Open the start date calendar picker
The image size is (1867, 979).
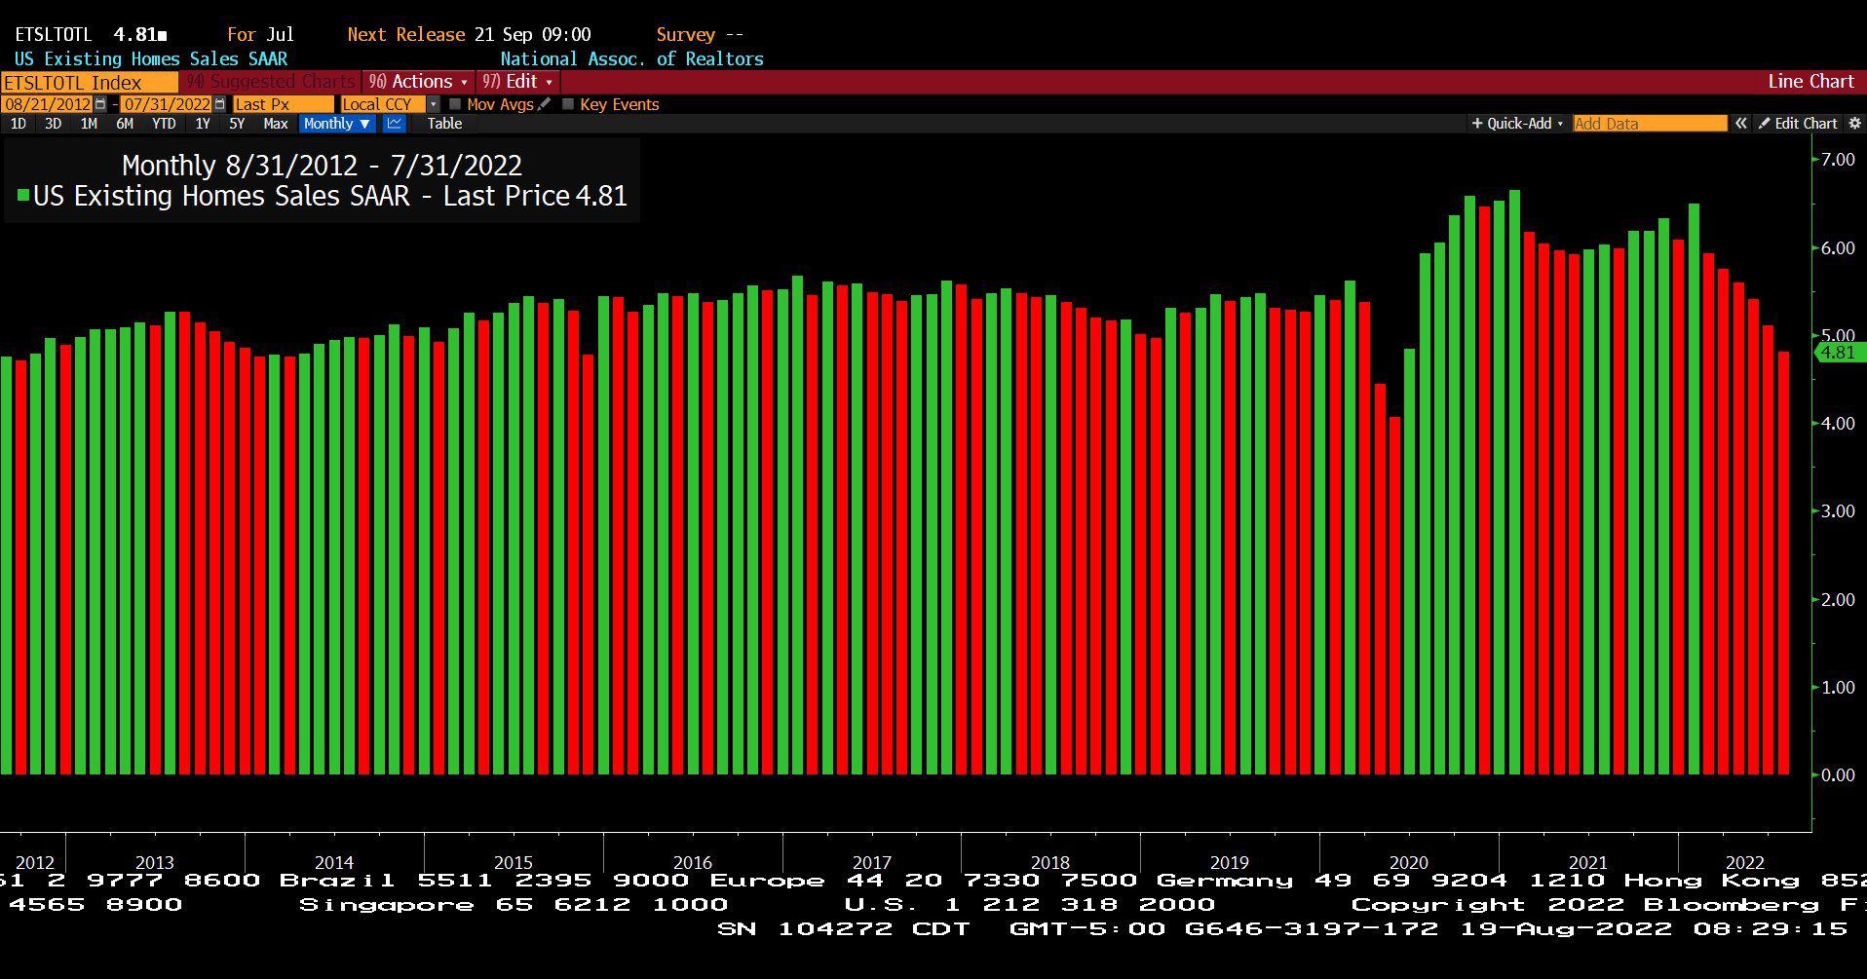click(x=100, y=104)
